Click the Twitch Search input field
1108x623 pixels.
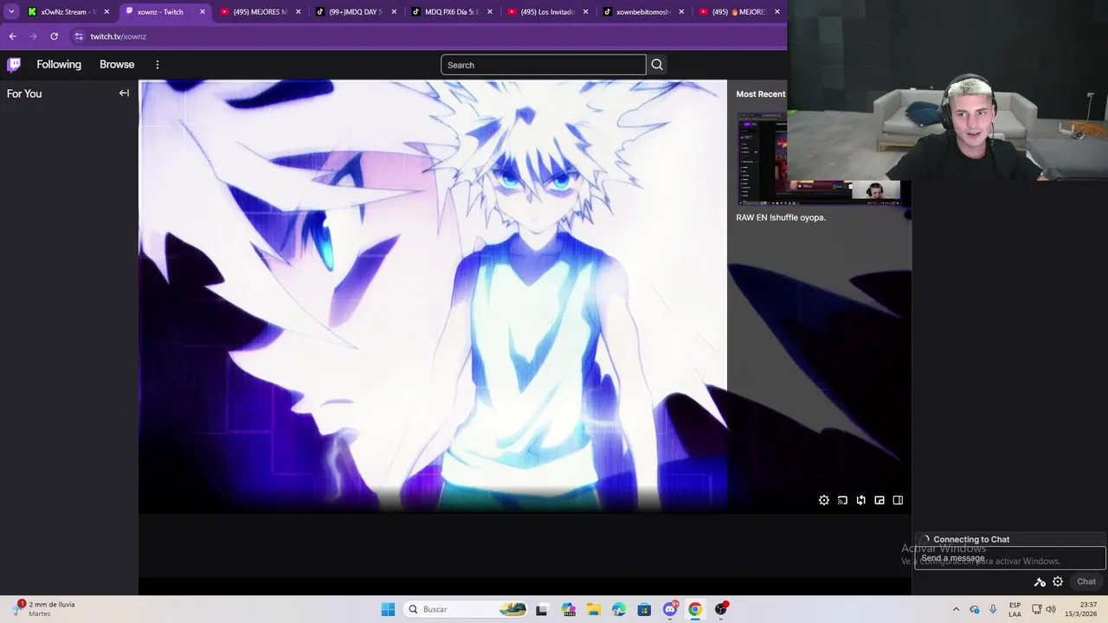[x=543, y=65]
